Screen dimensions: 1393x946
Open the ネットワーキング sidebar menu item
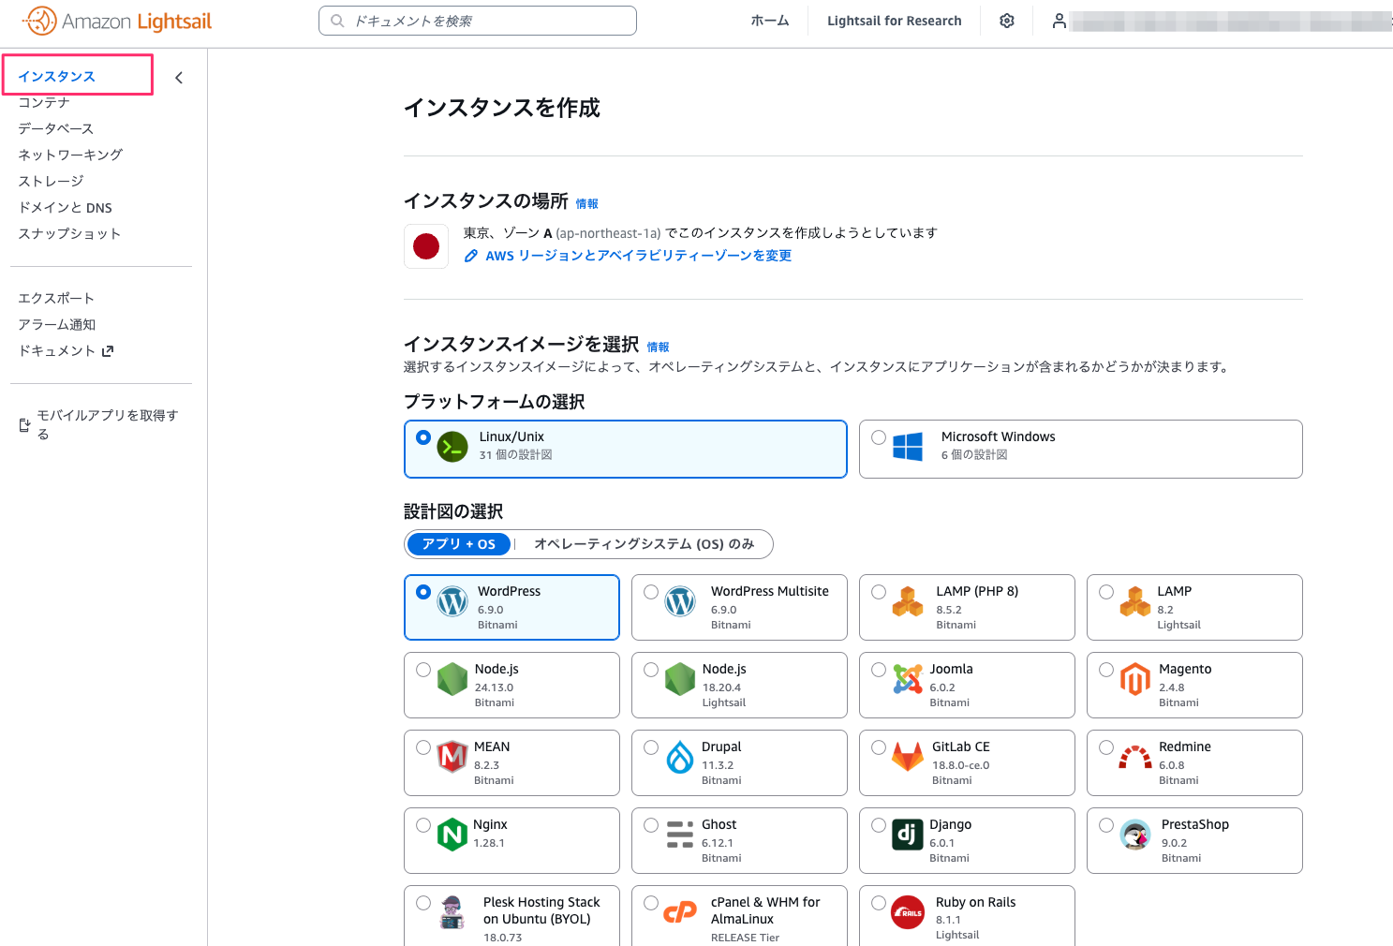point(70,155)
